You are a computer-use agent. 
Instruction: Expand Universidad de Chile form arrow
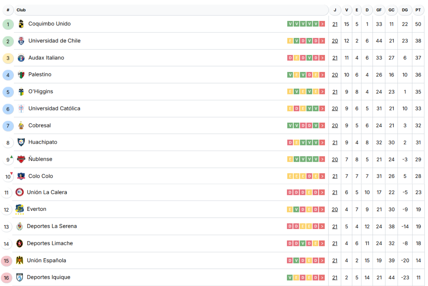322,41
